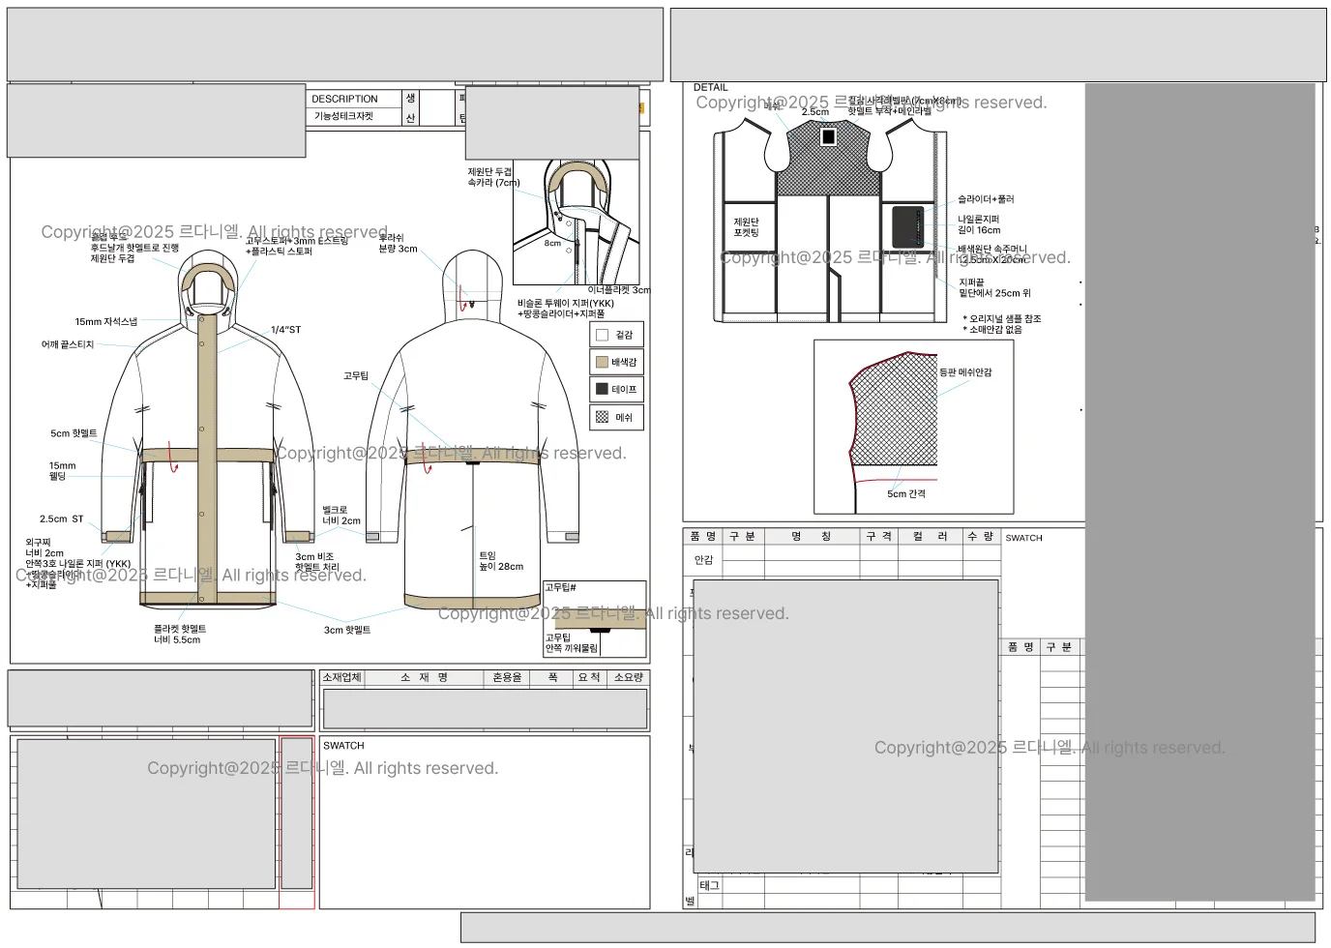The image size is (1331, 948).
Task: Click the front view jacket drawing
Action: [205, 435]
